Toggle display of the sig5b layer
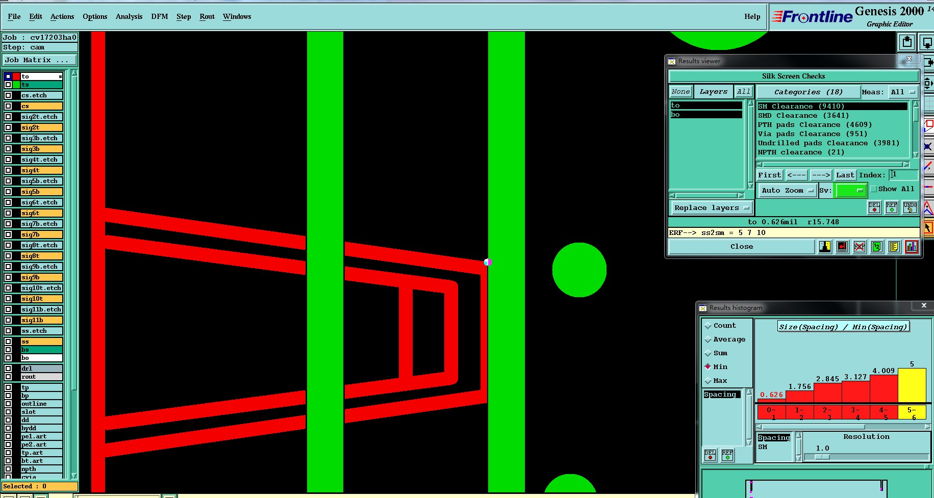This screenshot has width=934, height=498. (8, 192)
